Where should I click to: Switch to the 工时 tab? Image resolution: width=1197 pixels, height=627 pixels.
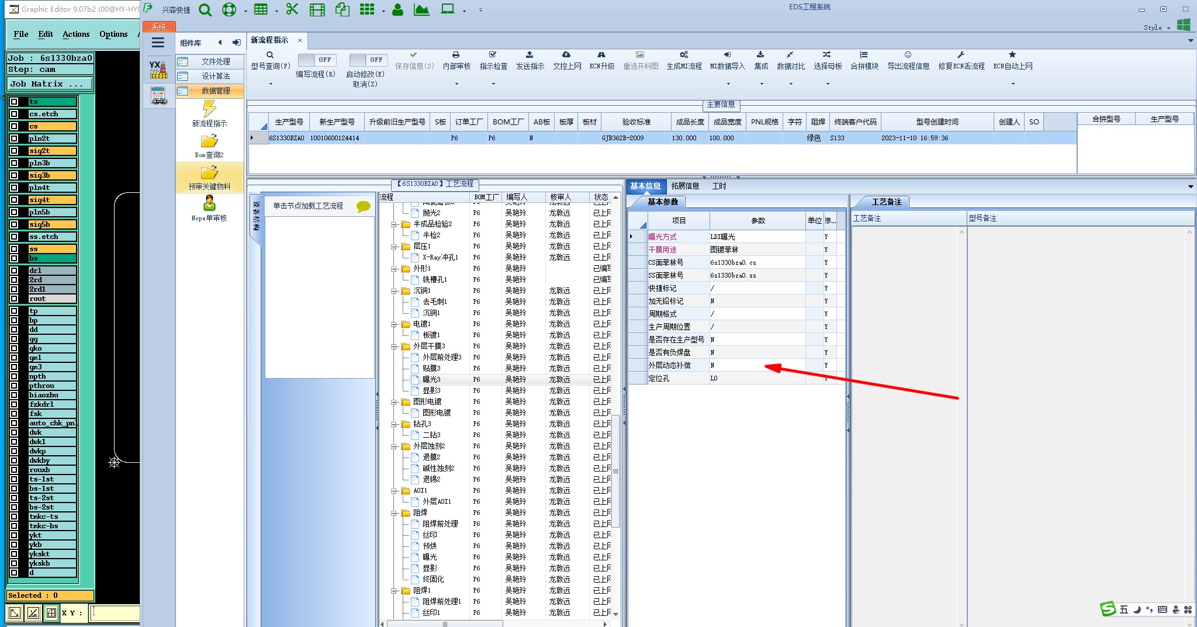pyautogui.click(x=719, y=186)
